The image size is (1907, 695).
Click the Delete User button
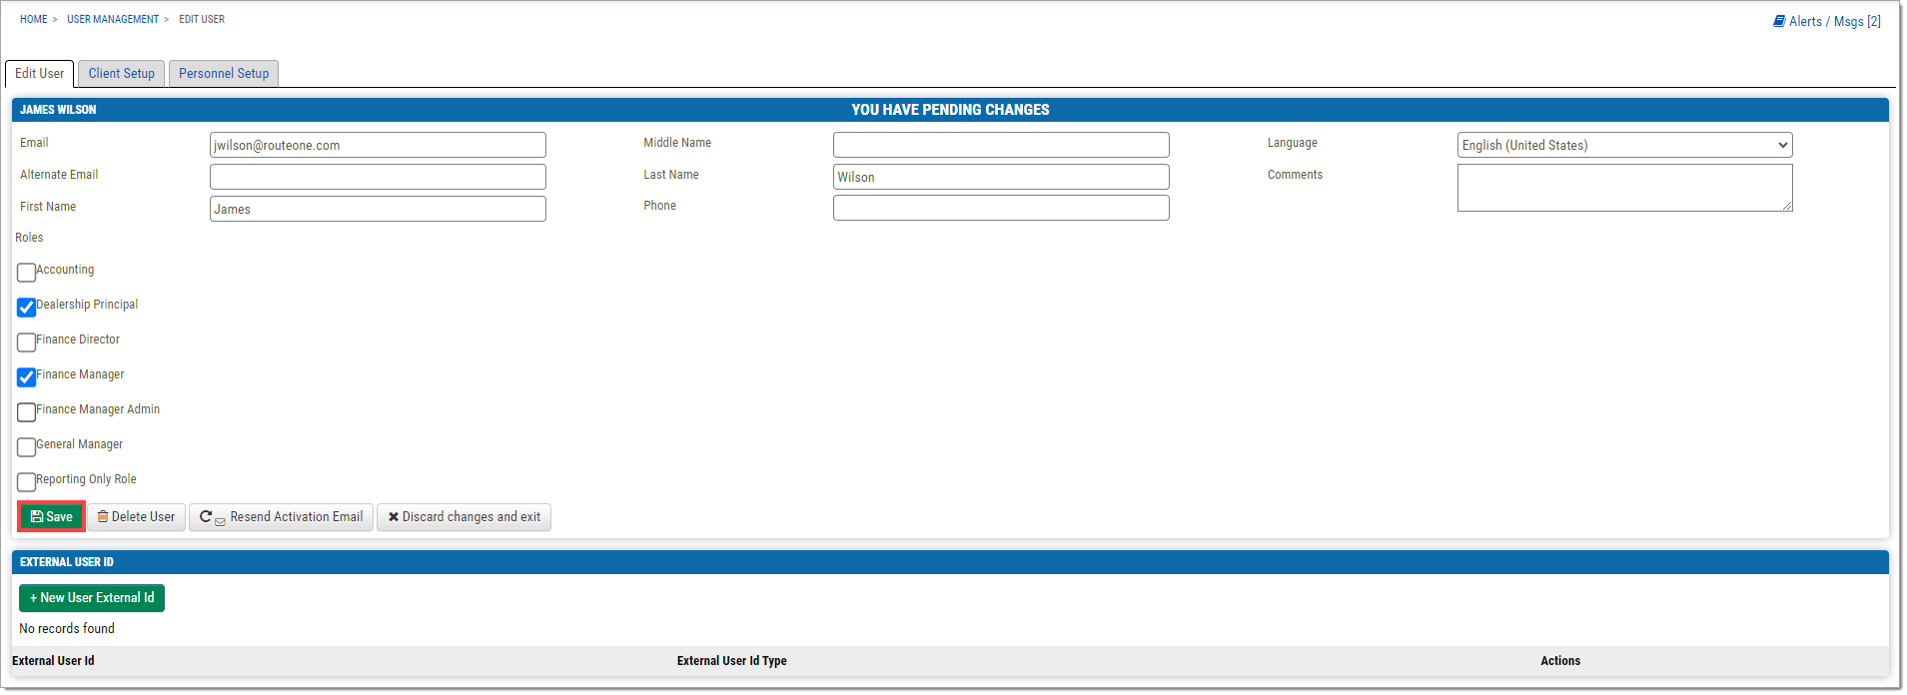137,517
